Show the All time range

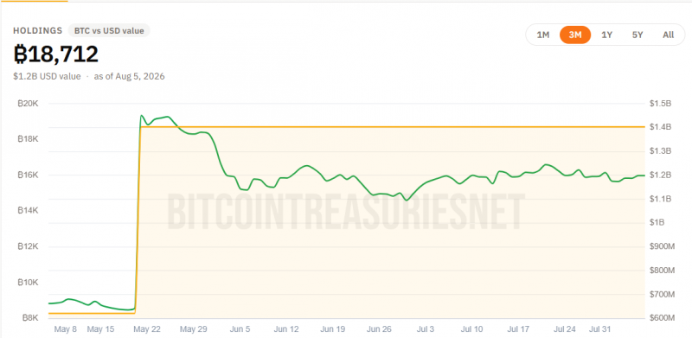(668, 35)
